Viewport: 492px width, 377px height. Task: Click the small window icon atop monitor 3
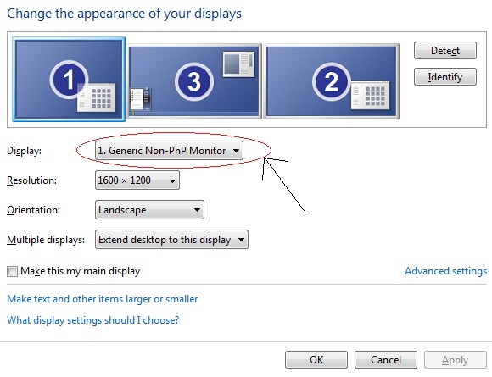coord(238,64)
